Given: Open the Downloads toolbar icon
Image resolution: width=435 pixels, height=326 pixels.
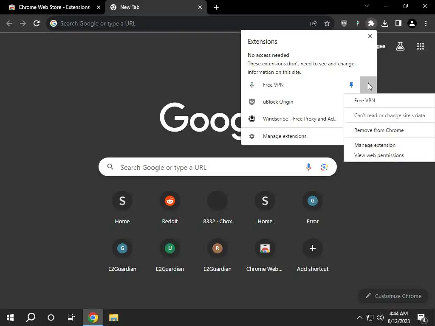Looking at the screenshot, I should pos(385,24).
